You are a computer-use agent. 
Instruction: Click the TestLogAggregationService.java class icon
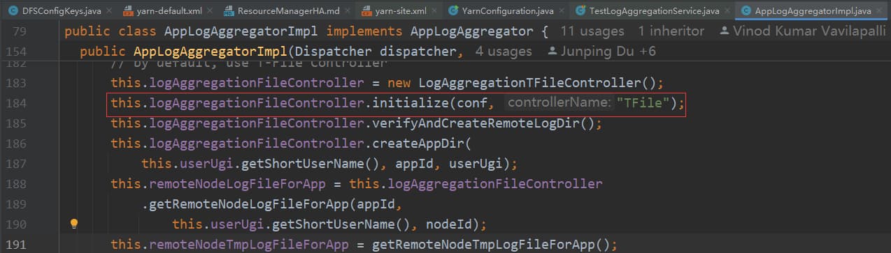pyautogui.click(x=580, y=11)
